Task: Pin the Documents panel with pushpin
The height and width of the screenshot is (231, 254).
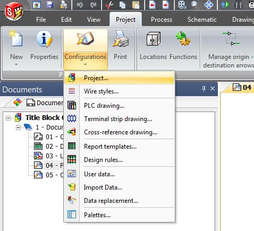Action: (x=204, y=89)
